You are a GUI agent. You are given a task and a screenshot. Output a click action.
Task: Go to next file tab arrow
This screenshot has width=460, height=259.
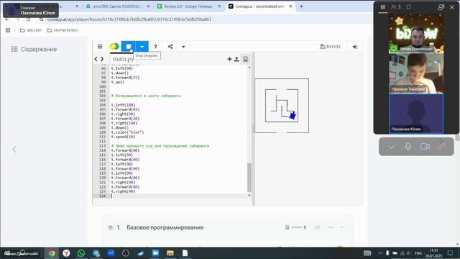click(x=102, y=59)
